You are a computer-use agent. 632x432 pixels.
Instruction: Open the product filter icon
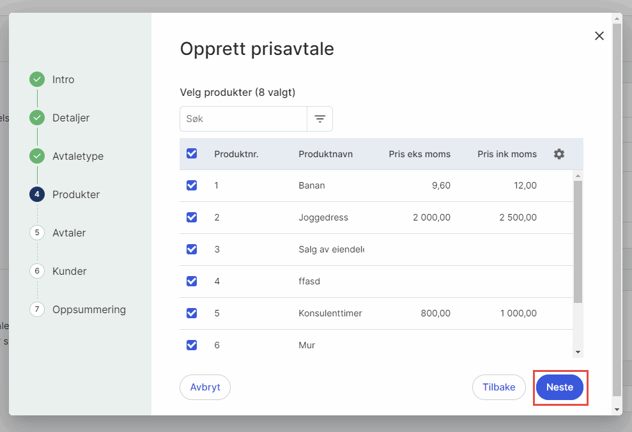[320, 119]
